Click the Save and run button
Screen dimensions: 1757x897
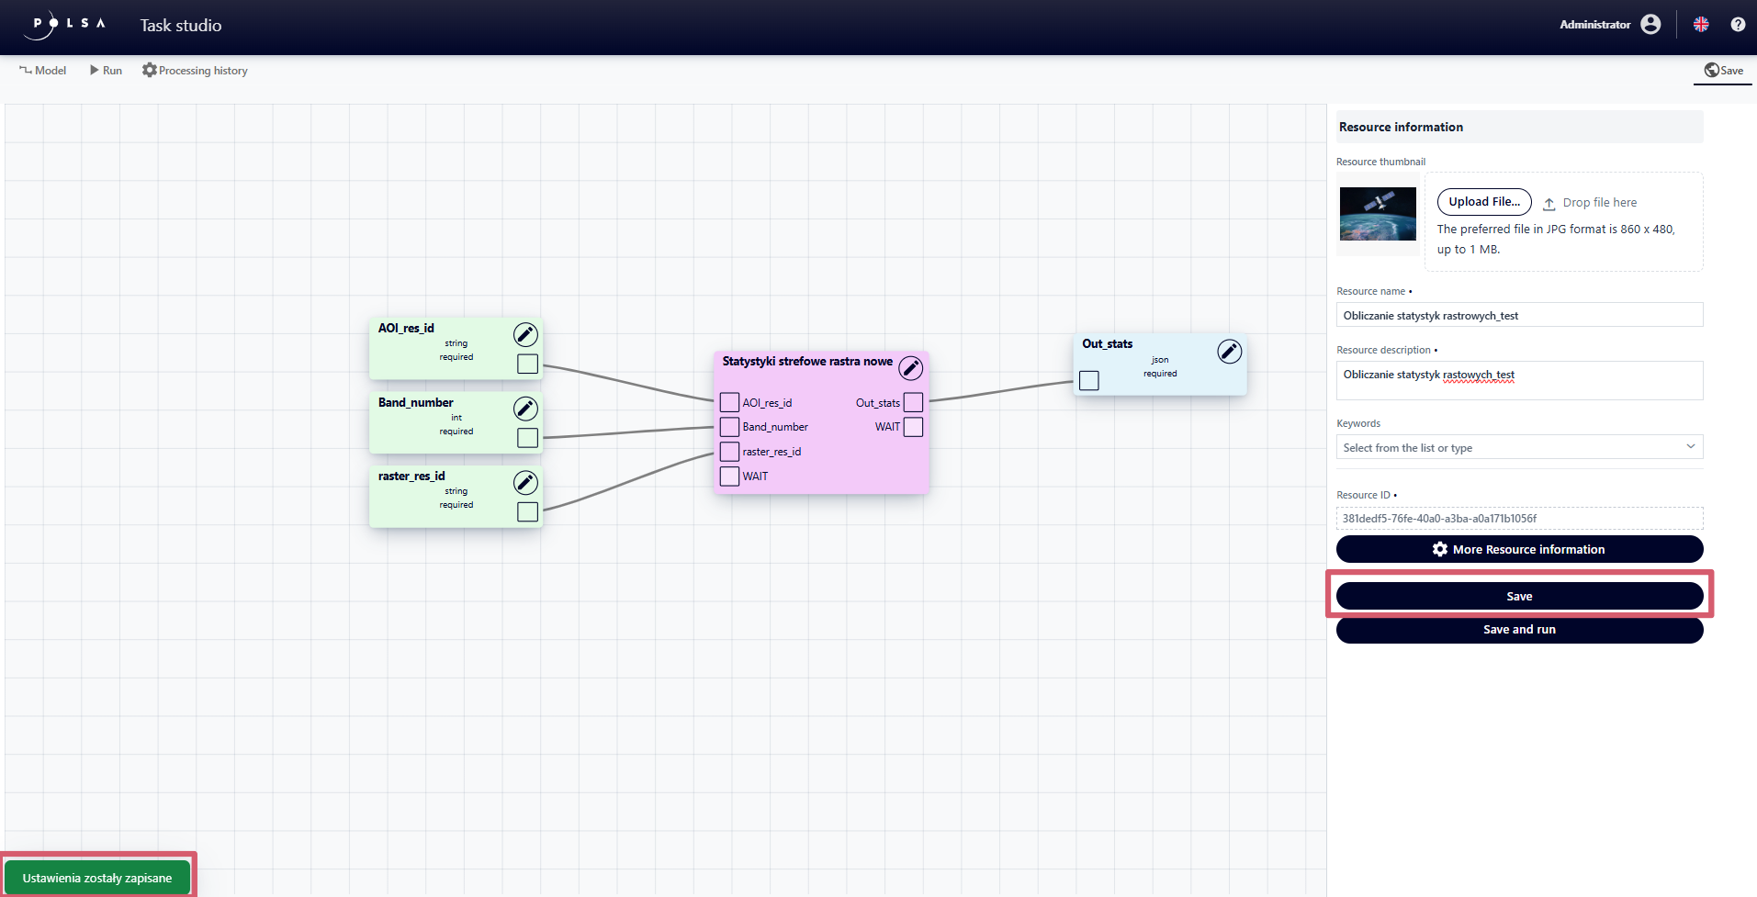(1519, 630)
